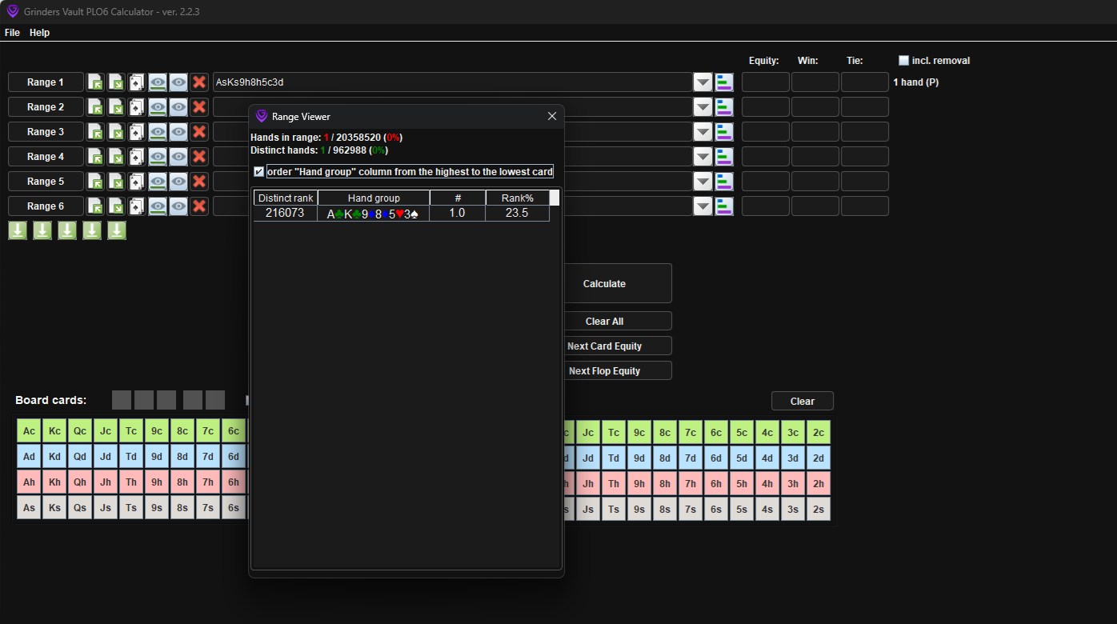Click the plain eye icon for Range 3

[178, 132]
